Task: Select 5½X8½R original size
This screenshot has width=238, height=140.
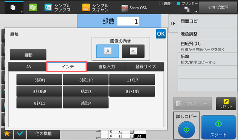Action: pyautogui.click(x=39, y=91)
